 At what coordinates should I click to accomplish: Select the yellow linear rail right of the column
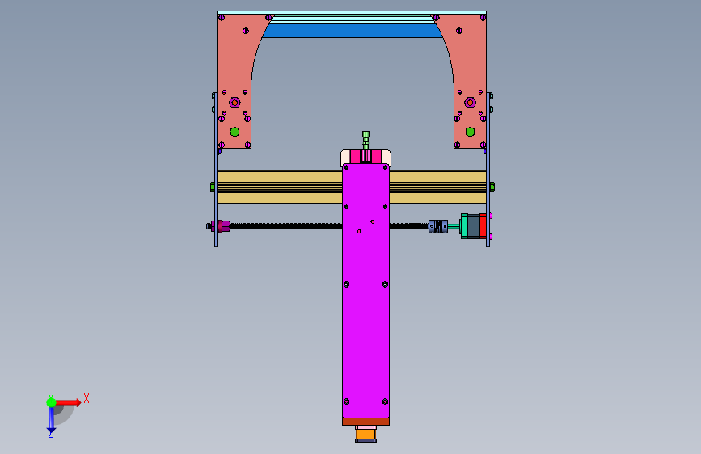437,187
